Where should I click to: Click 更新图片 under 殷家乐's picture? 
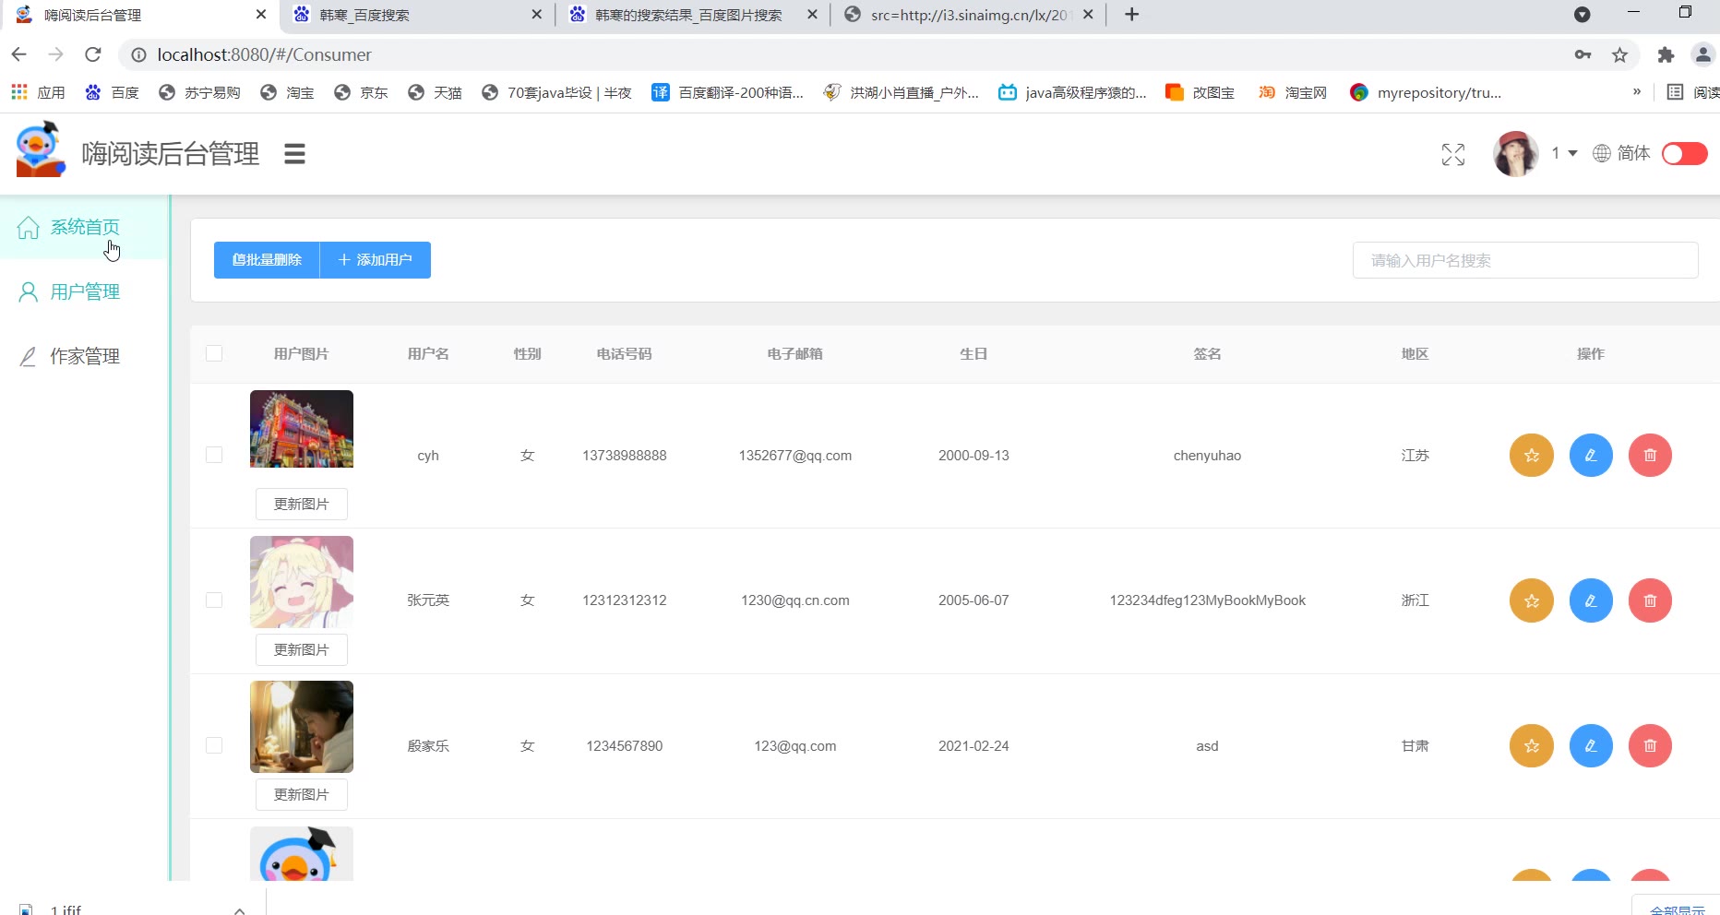point(302,795)
